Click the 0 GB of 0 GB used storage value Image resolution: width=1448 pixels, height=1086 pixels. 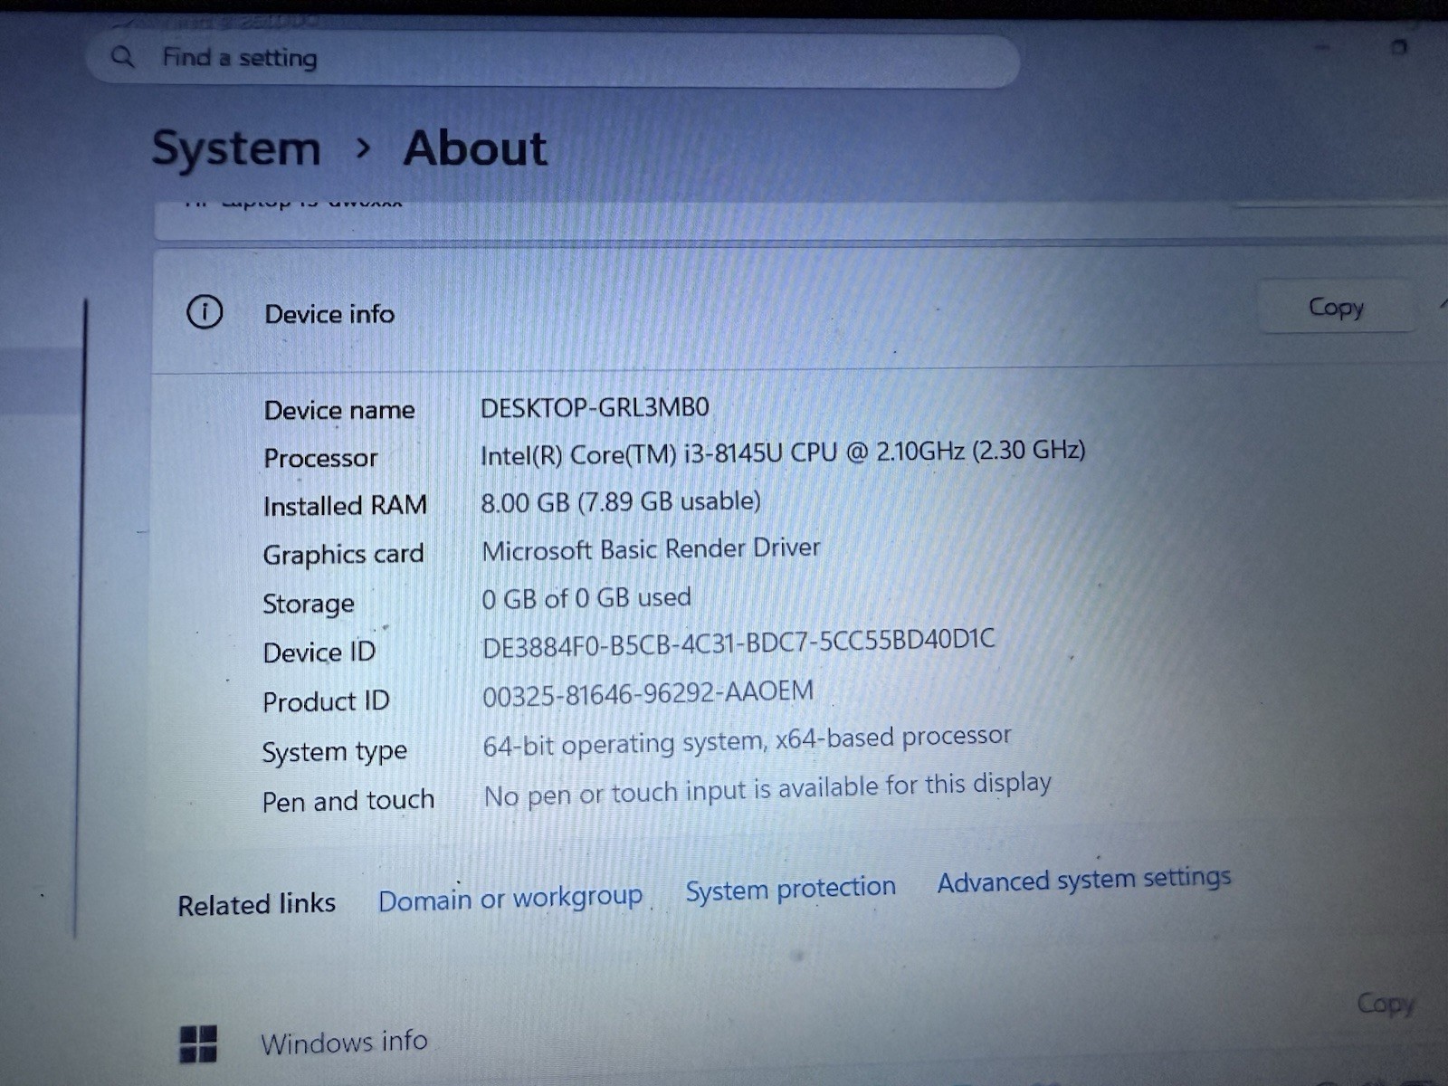point(586,597)
